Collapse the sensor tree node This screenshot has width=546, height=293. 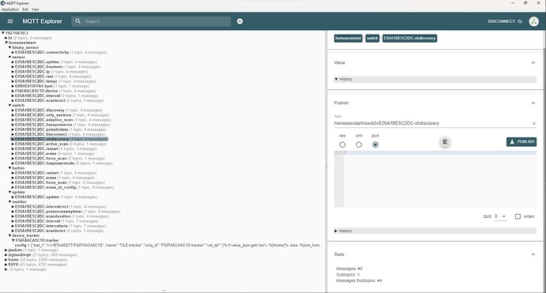point(9,57)
